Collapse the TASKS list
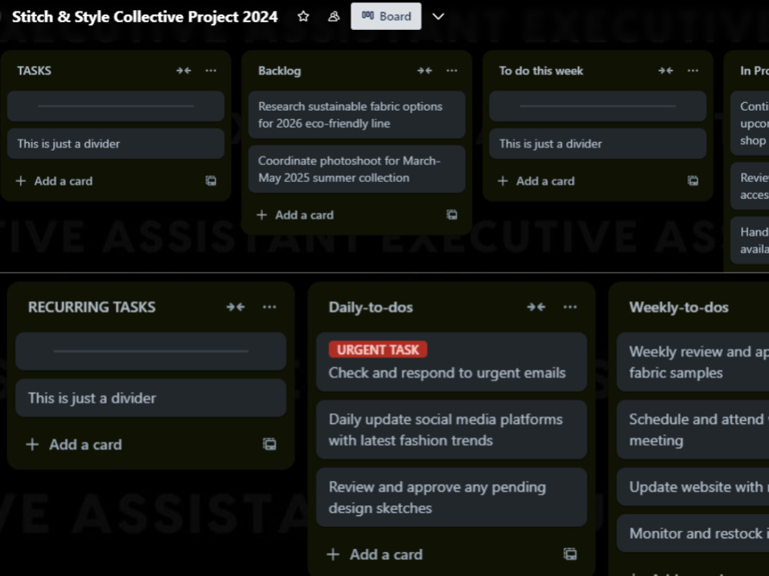 tap(184, 71)
